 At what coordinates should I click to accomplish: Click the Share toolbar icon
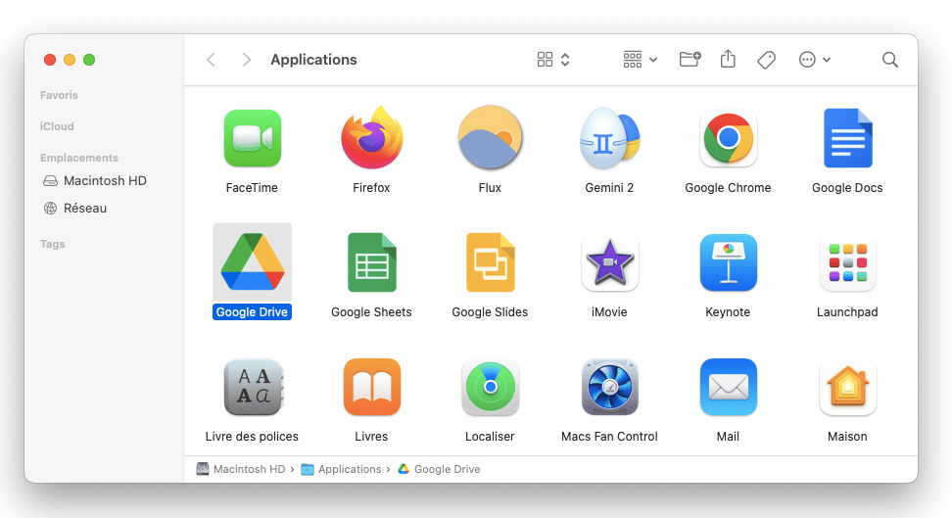(728, 60)
